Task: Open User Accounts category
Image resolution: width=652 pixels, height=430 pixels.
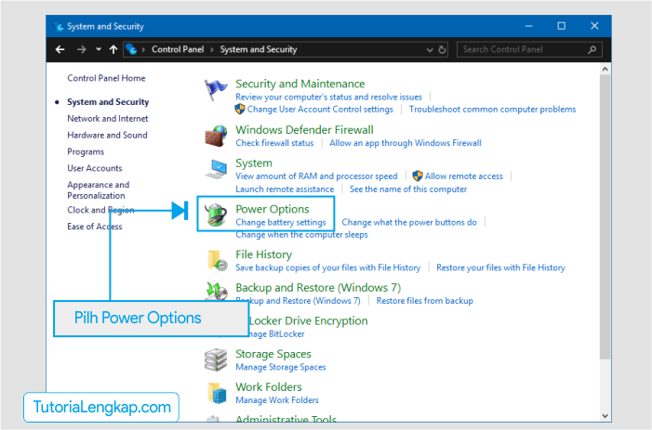Action: click(x=95, y=168)
